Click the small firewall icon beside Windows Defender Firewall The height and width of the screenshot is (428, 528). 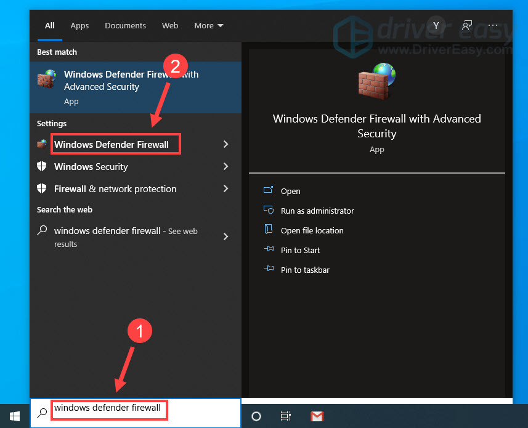[x=42, y=144]
